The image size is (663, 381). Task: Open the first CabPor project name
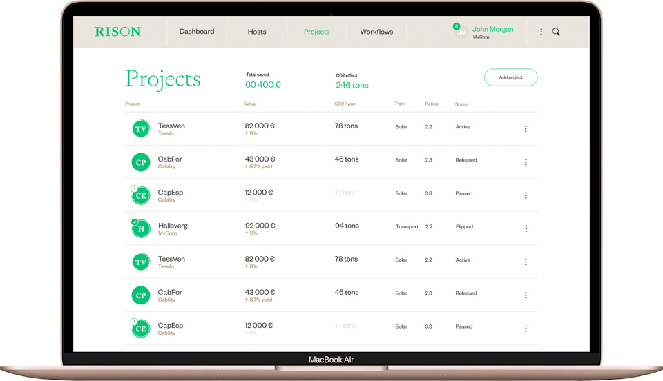[x=170, y=159]
